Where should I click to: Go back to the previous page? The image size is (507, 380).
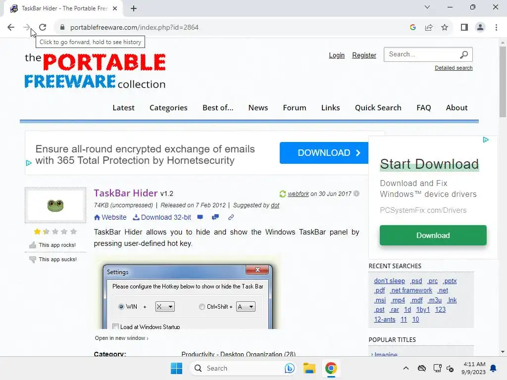11,28
